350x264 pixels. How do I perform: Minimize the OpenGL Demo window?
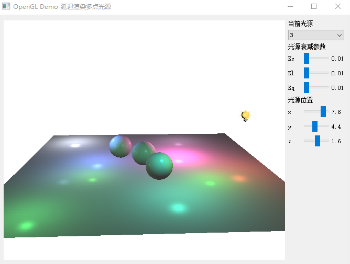pyautogui.click(x=290, y=6)
